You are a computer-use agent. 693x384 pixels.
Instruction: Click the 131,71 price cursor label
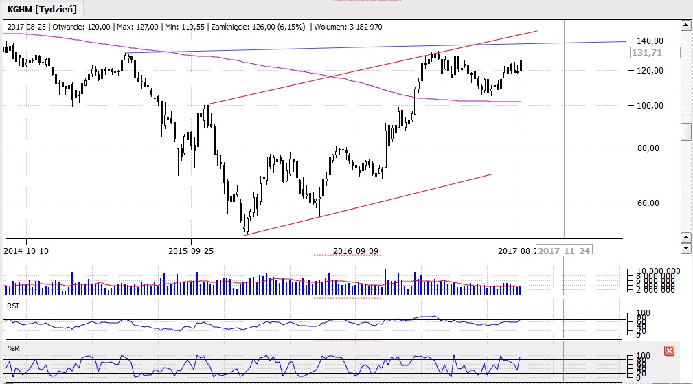pyautogui.click(x=655, y=52)
